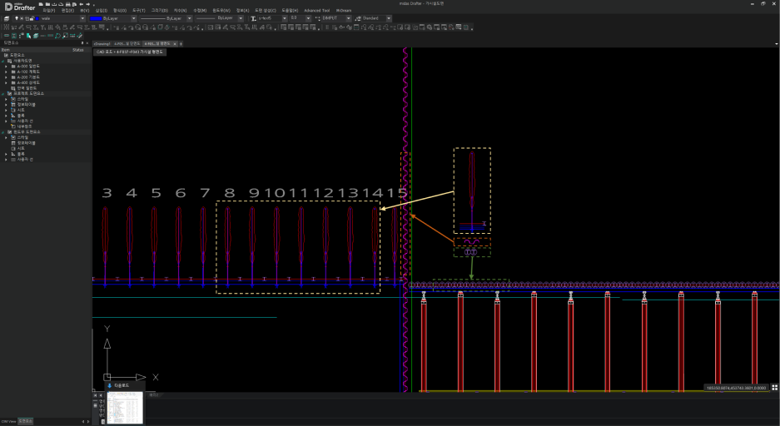Click the Undo arrow icon
This screenshot has height=426, width=780.
pos(81,4)
